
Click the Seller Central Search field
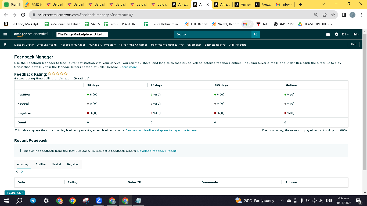(x=213, y=34)
